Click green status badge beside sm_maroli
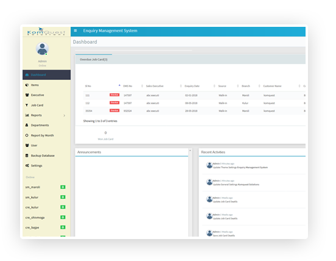This screenshot has height=261, width=336. pos(63,187)
